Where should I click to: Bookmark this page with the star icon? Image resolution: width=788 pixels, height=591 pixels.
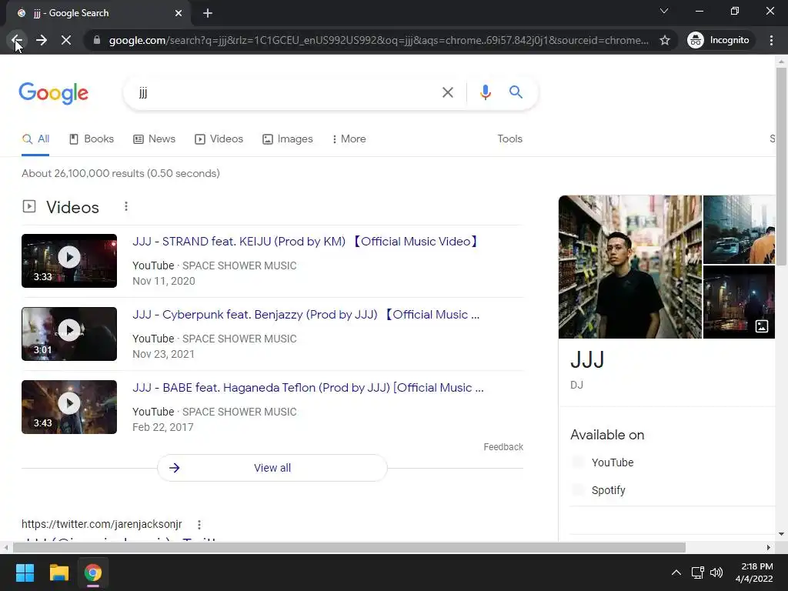(665, 40)
